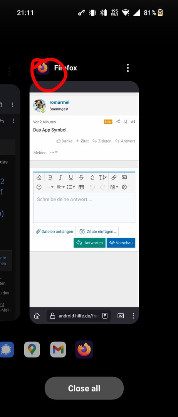
Task: Expand the list options dropdown
Action: tap(71, 187)
